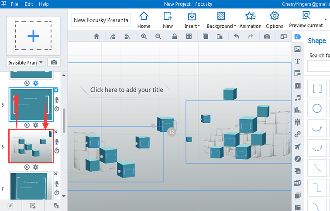Screen dimensions: 330x211
Task: Click the overlapping windows icon in canvas toolbar
Action: pos(283,37)
